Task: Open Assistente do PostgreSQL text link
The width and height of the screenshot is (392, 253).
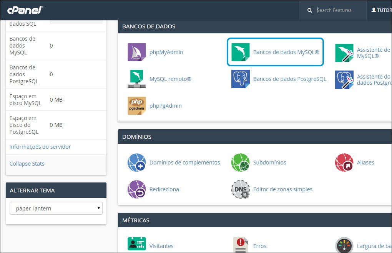Action: [374, 80]
